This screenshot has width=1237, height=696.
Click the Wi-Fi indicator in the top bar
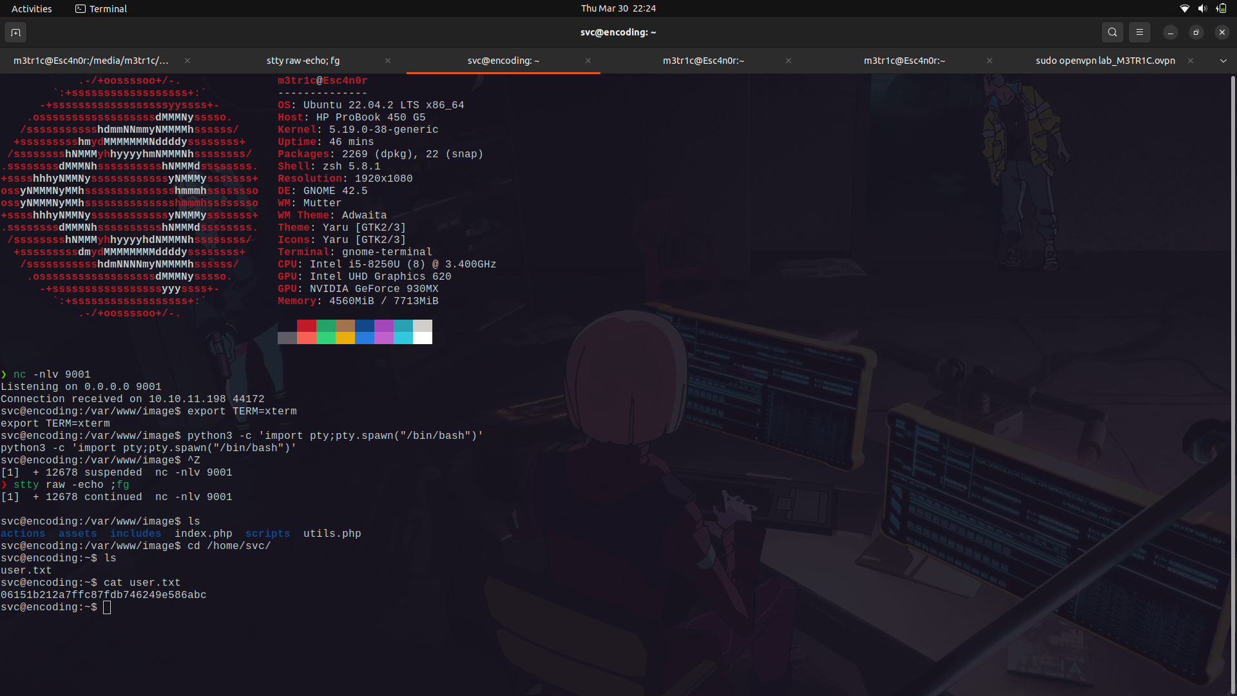pos(1184,8)
